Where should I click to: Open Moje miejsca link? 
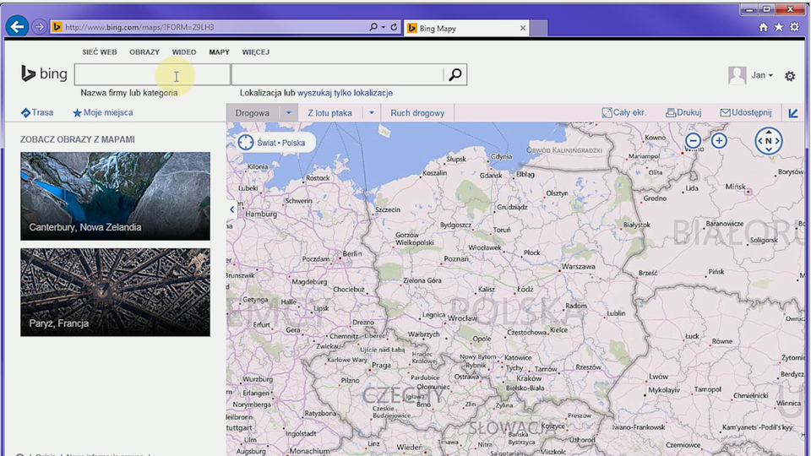[x=102, y=112]
